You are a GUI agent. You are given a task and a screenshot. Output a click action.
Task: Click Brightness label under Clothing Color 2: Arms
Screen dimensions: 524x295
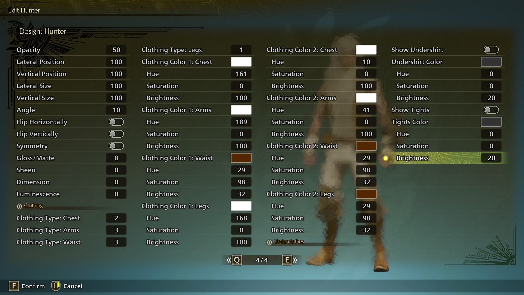click(287, 134)
